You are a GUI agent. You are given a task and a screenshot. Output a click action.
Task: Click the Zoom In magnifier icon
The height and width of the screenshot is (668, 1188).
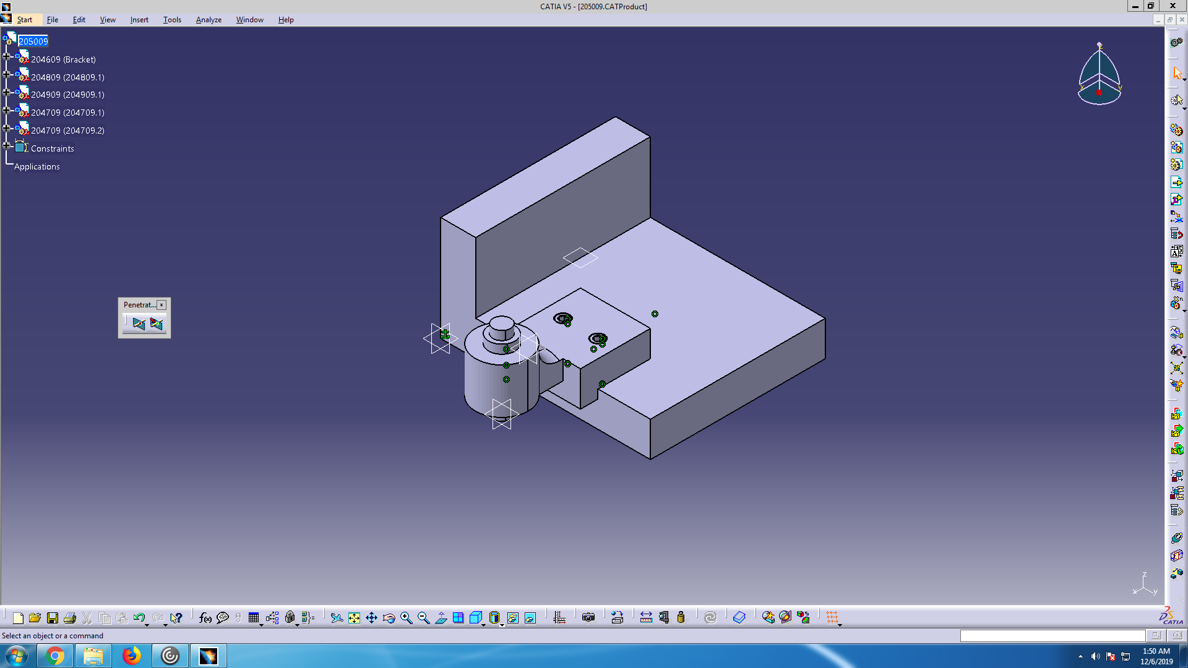tap(406, 617)
